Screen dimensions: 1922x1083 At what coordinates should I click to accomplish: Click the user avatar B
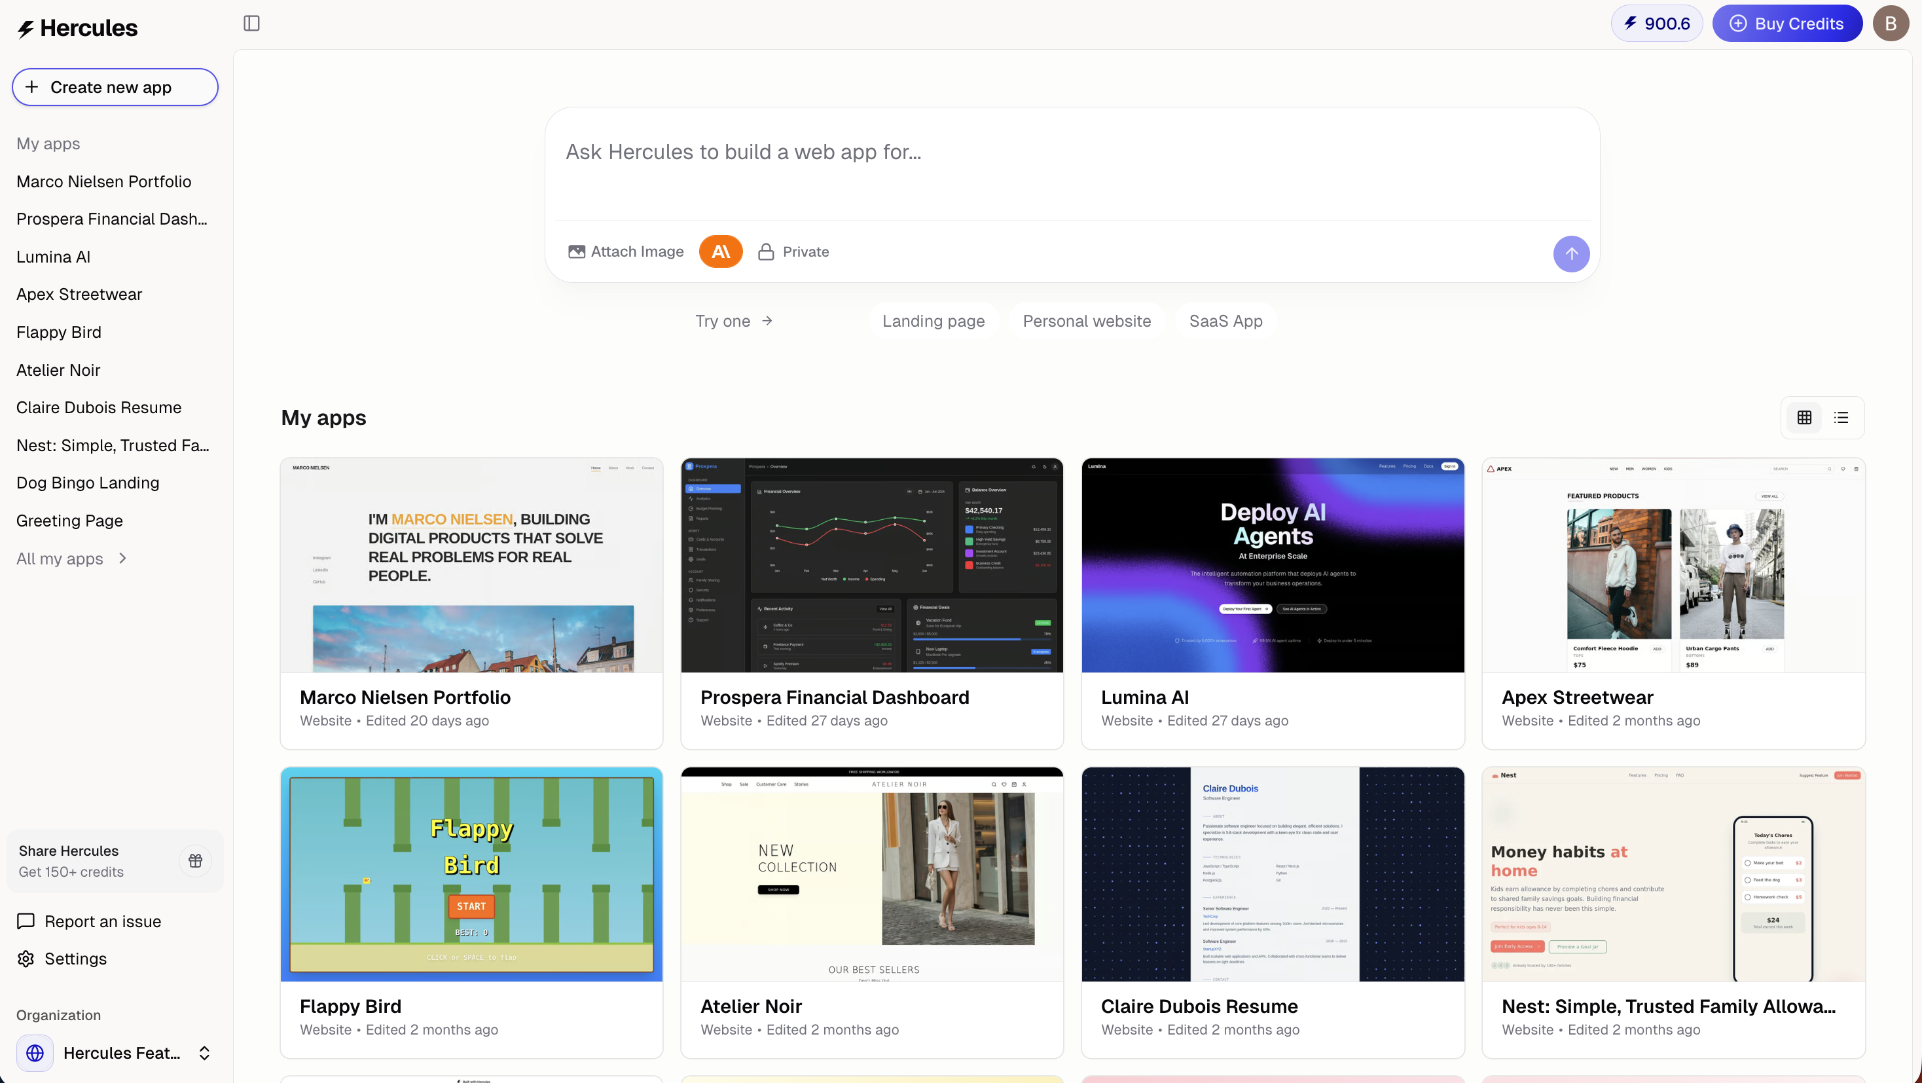(x=1891, y=23)
